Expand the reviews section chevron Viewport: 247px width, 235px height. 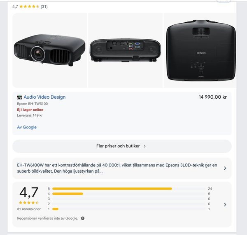tap(225, 204)
